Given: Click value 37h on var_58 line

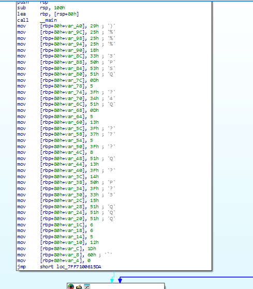Looking at the screenshot, I should tap(94, 134).
